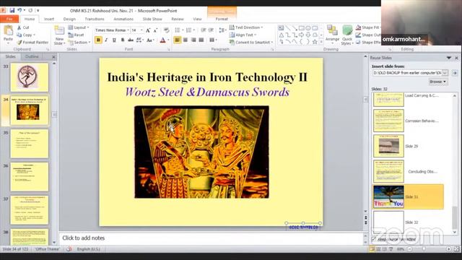Center align the text
This screenshot has width=462, height=260.
click(x=186, y=40)
